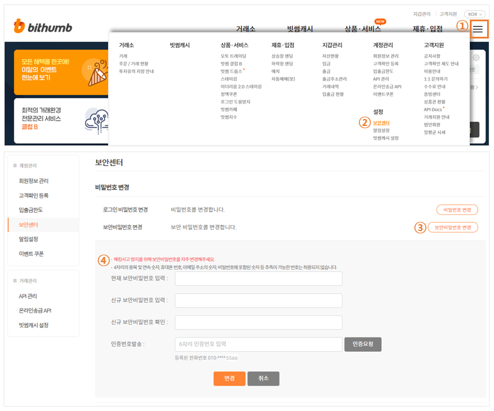Image resolution: width=494 pixels, height=411 pixels.
Task: Open 정액쿠폰 in the mega menu
Action: click(229, 94)
